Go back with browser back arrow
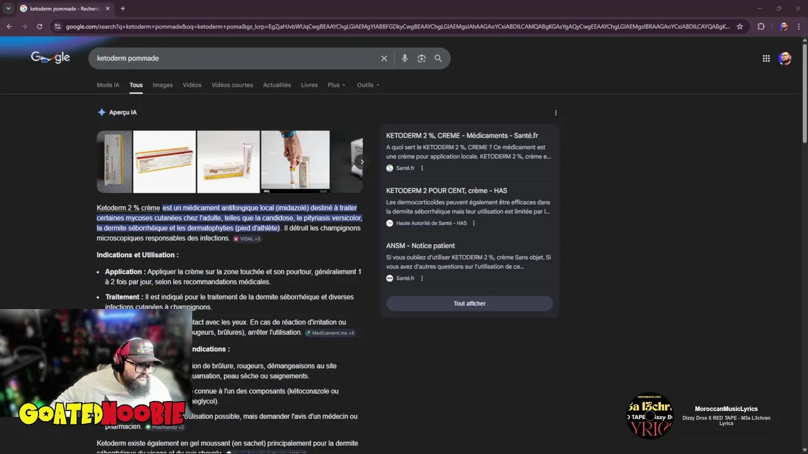Screen dimensions: 808x454 click(x=9, y=26)
